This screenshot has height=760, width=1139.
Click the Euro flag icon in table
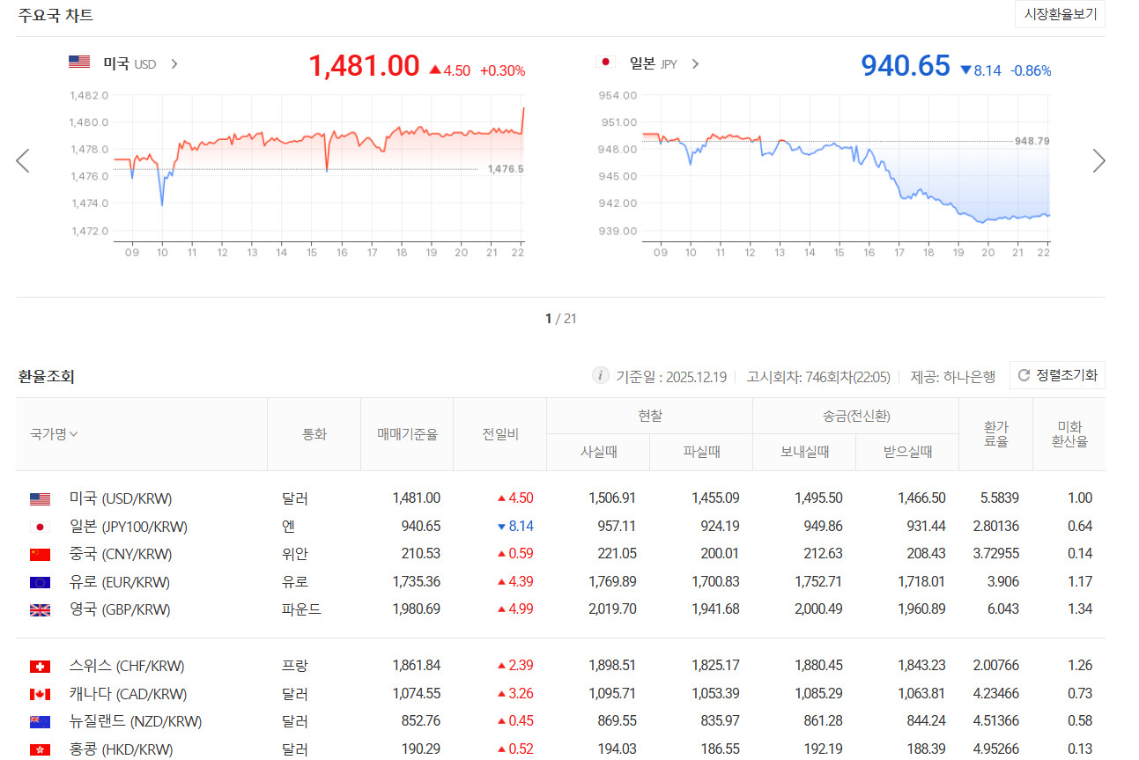pyautogui.click(x=40, y=582)
